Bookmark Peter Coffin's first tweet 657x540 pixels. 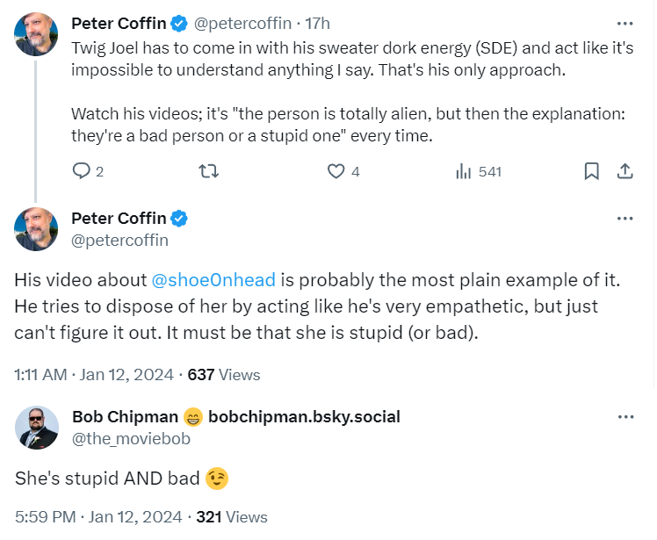pos(592,172)
